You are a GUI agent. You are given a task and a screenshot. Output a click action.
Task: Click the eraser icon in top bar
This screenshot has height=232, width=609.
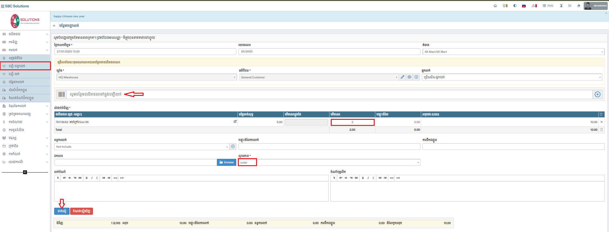point(579,6)
